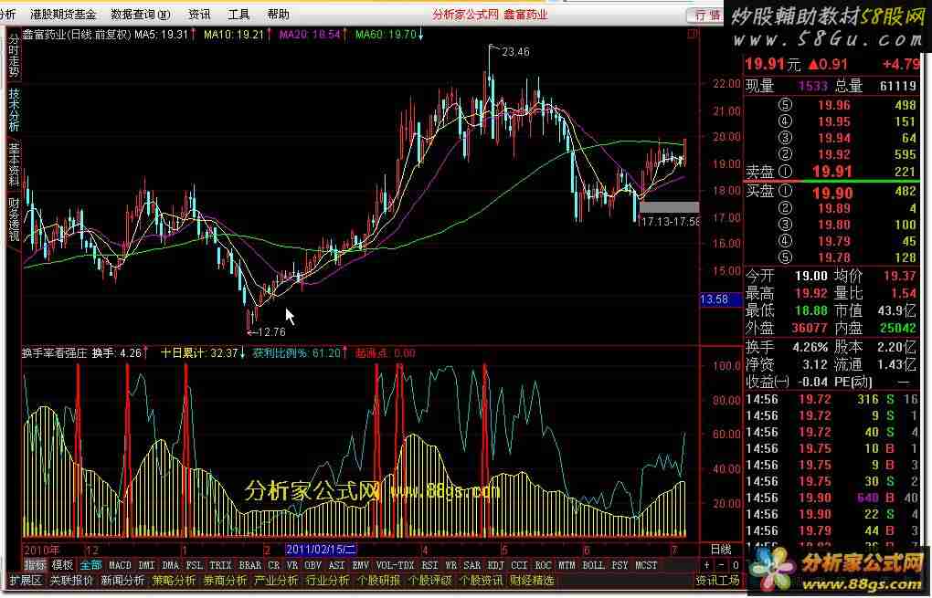Click the small red square icon atop the chart

click(692, 35)
